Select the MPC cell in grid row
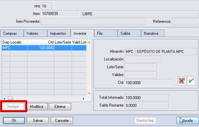 pyautogui.click(x=6, y=48)
